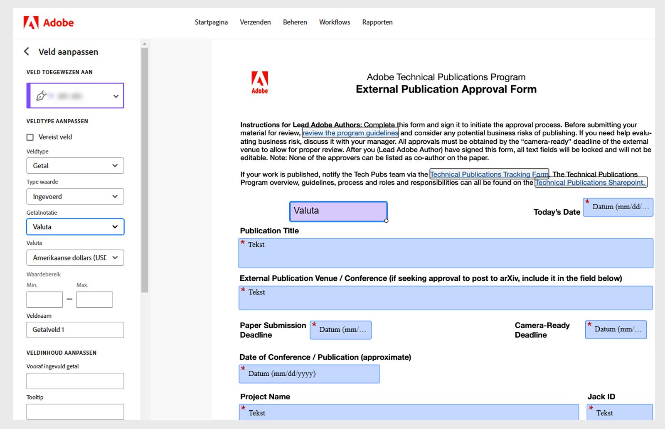Viewport: 665px width, 429px height.
Task: Open the Workflows menu
Action: pyautogui.click(x=335, y=22)
